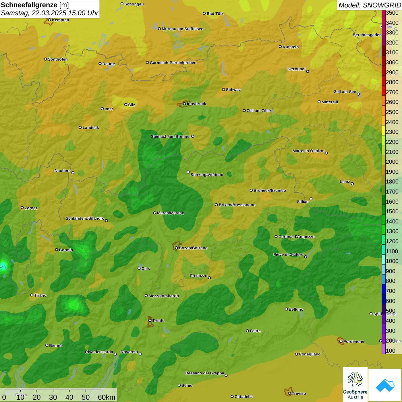Select the Kufstein marker dot
The height and width of the screenshot is (402, 402).
[x=280, y=47]
